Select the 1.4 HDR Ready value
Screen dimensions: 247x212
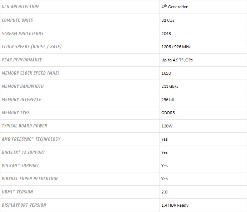175,205
